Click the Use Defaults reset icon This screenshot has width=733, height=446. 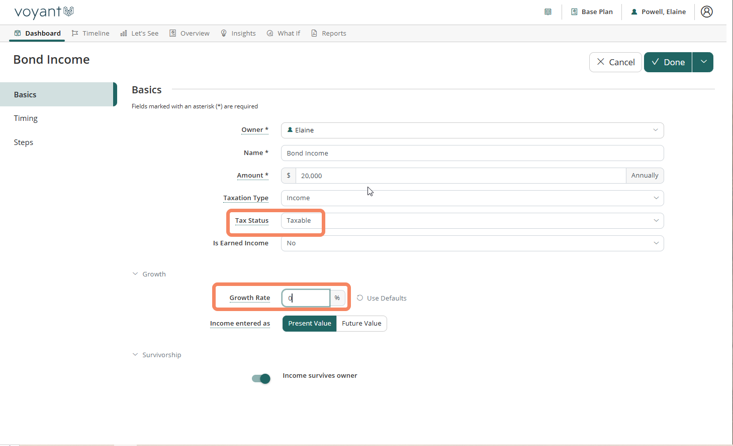(360, 298)
